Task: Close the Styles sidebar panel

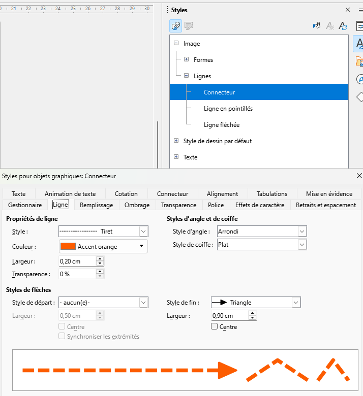Action: coord(348,10)
